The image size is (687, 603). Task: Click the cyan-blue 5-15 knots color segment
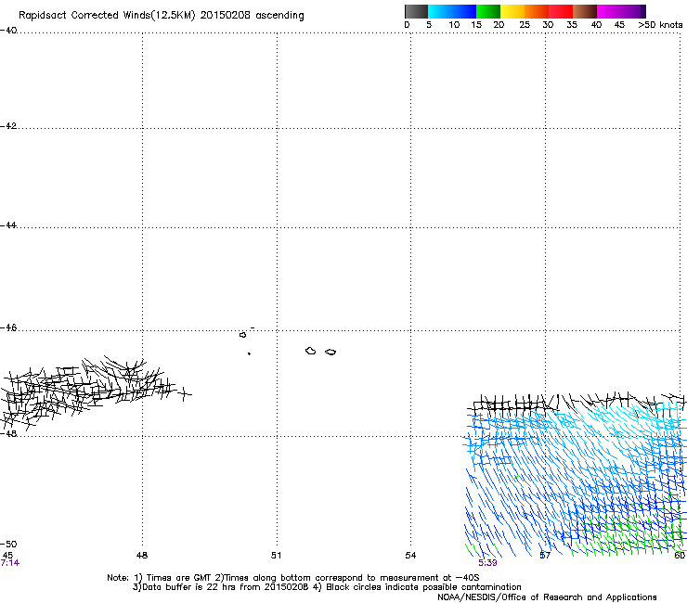point(452,11)
